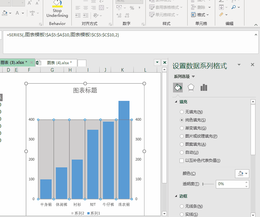Click the find magnifier icon
The height and width of the screenshot is (217, 260).
pos(234,7)
